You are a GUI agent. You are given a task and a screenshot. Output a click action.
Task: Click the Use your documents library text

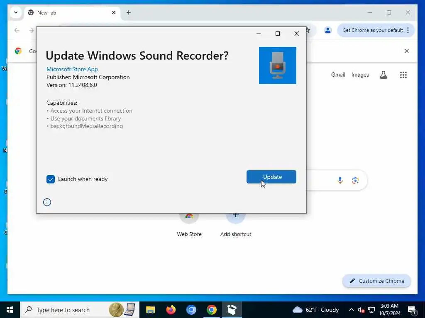[85, 118]
